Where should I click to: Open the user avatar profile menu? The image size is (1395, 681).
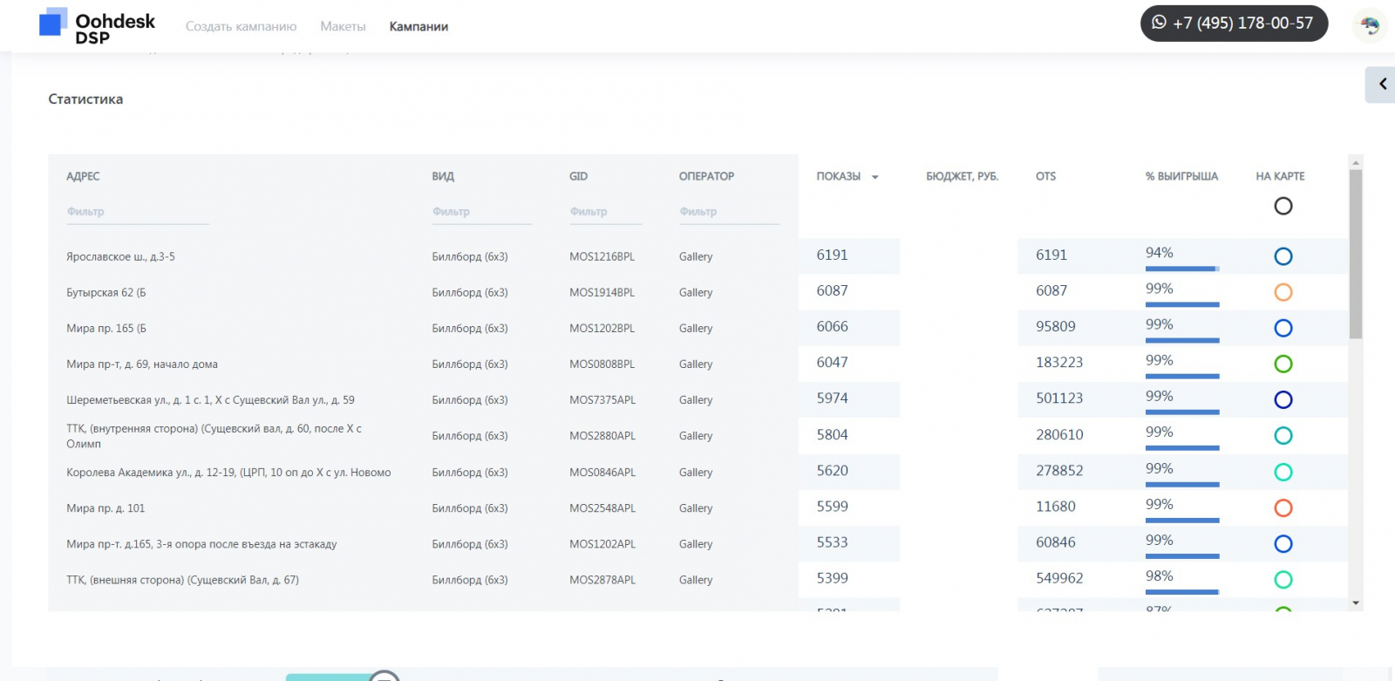1370,25
